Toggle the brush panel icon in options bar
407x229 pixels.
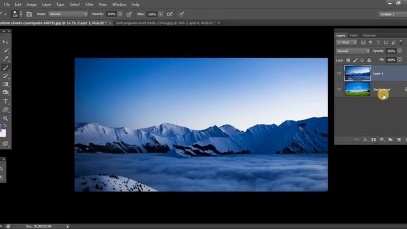[x=29, y=14]
